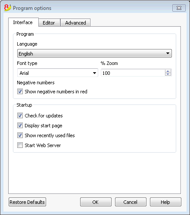The image size is (190, 215).
Task: Decrease zoom with the down spinner arrow
Action: point(168,74)
